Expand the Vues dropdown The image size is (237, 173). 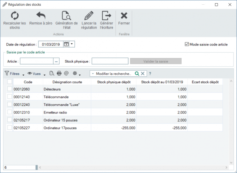click(45, 75)
